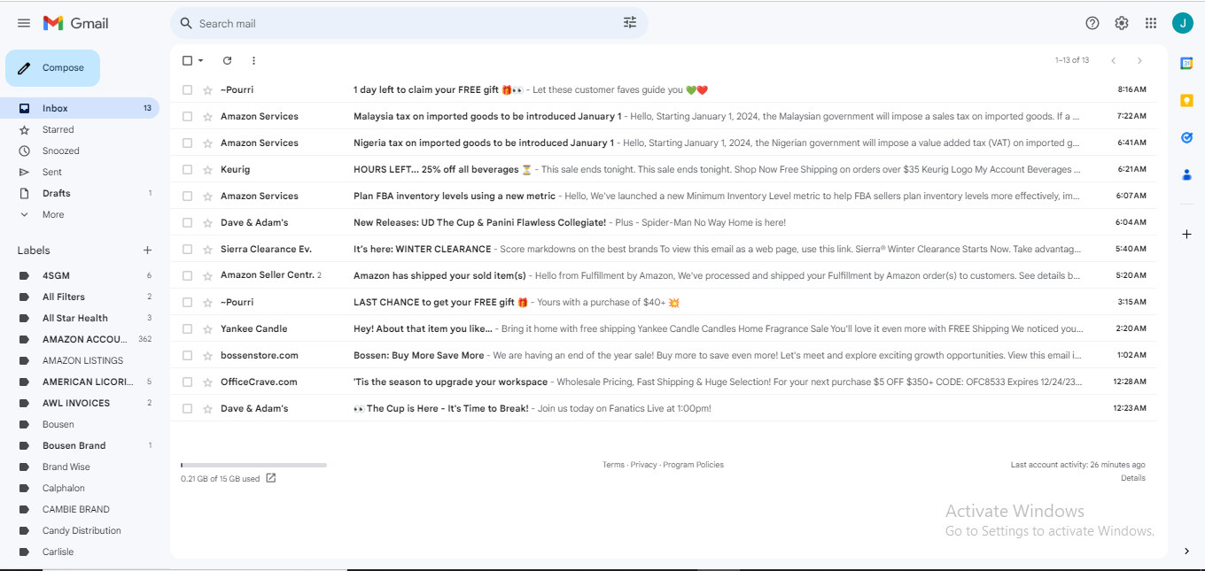Screen dimensions: 1205x571
Task: Open WINTER CLEARANCE email from Sierra
Action: (x=664, y=249)
